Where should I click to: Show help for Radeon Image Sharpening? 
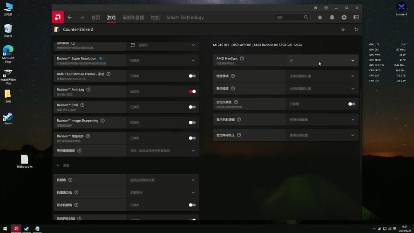click(x=103, y=121)
